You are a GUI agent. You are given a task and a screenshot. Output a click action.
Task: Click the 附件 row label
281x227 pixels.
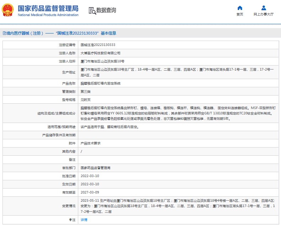[72, 143]
